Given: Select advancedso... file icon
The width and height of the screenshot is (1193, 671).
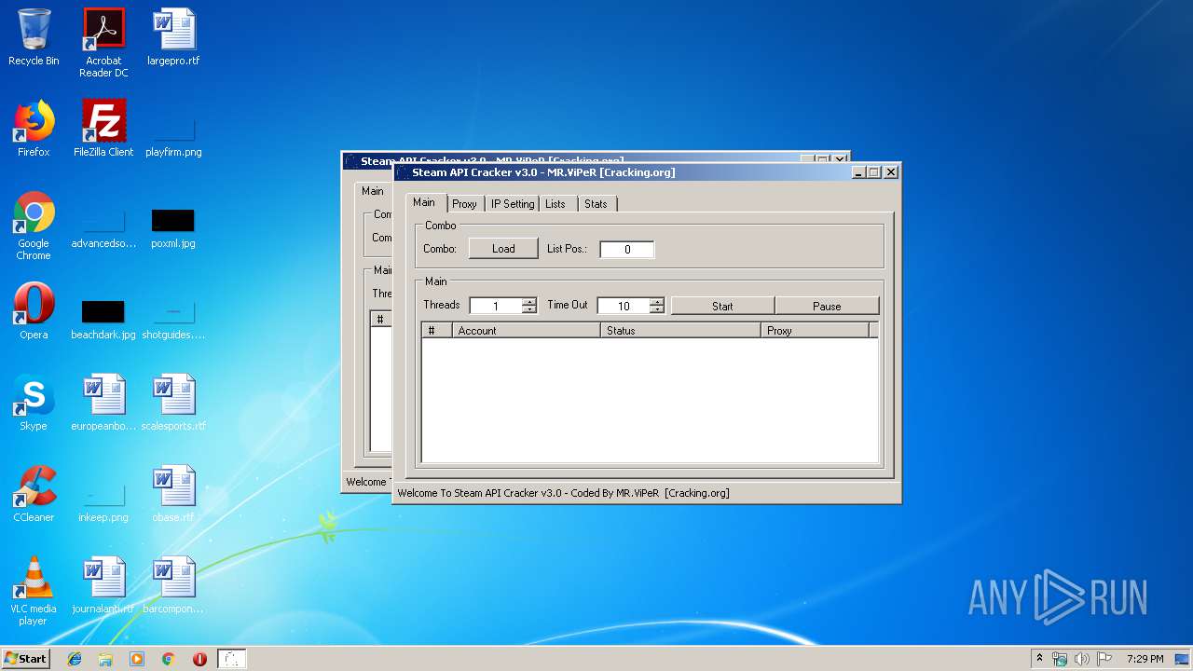Looking at the screenshot, I should pyautogui.click(x=103, y=228).
